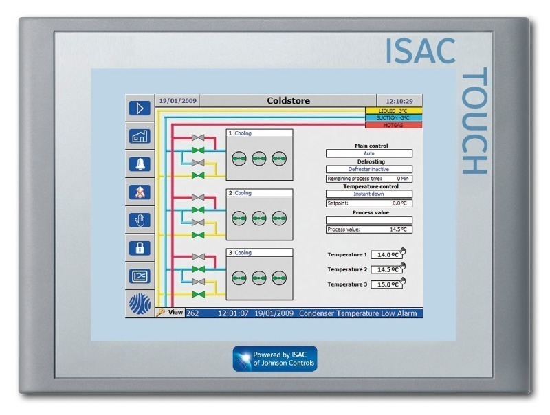
Task: Select the right fan of cooler 2
Action: coord(279,218)
